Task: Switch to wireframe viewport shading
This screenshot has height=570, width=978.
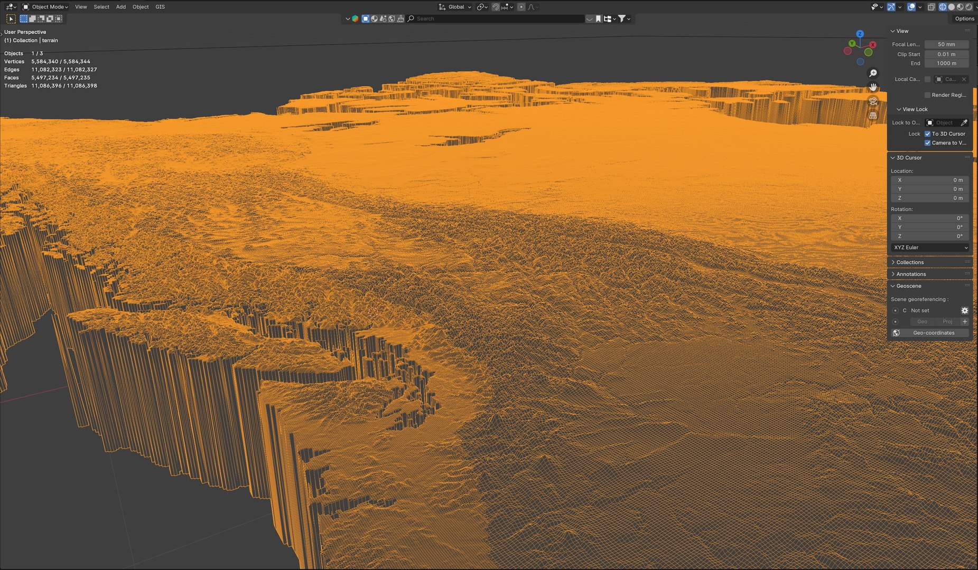Action: pyautogui.click(x=943, y=7)
